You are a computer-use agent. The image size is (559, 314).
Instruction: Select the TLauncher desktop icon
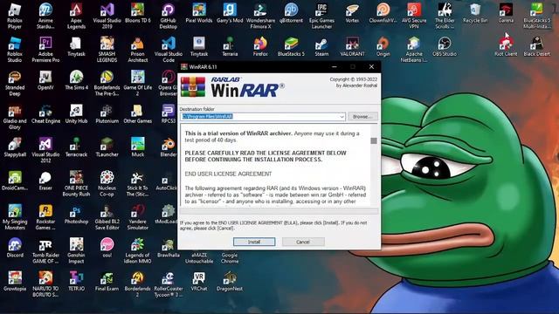click(x=107, y=147)
